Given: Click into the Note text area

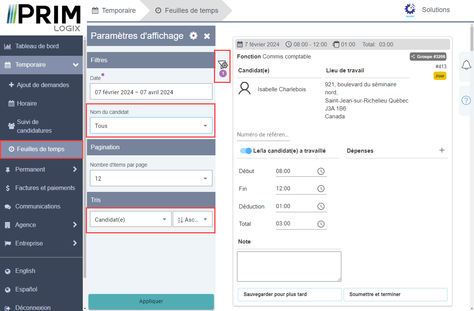Looking at the screenshot, I should 289,267.
